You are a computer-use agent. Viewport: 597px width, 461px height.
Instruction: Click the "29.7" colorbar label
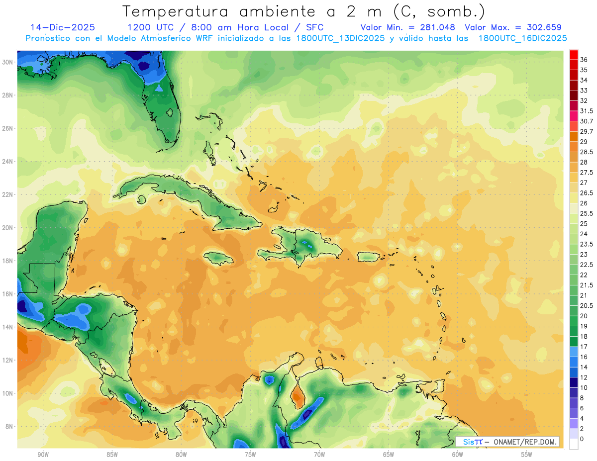[x=587, y=131]
